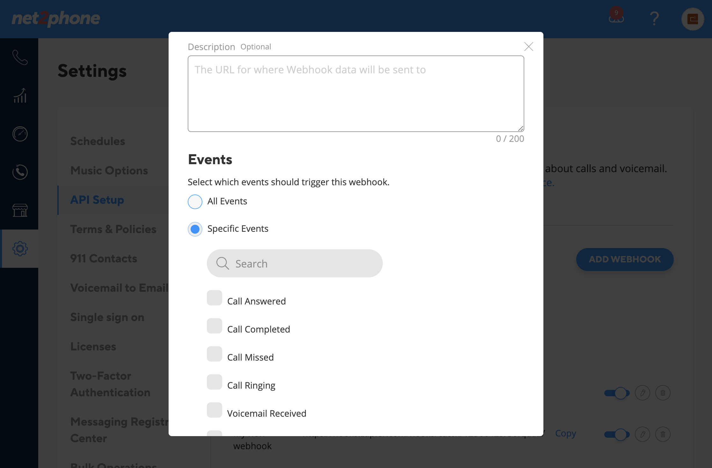Check the Voicemail Received checkbox
The width and height of the screenshot is (712, 468).
pyautogui.click(x=214, y=410)
